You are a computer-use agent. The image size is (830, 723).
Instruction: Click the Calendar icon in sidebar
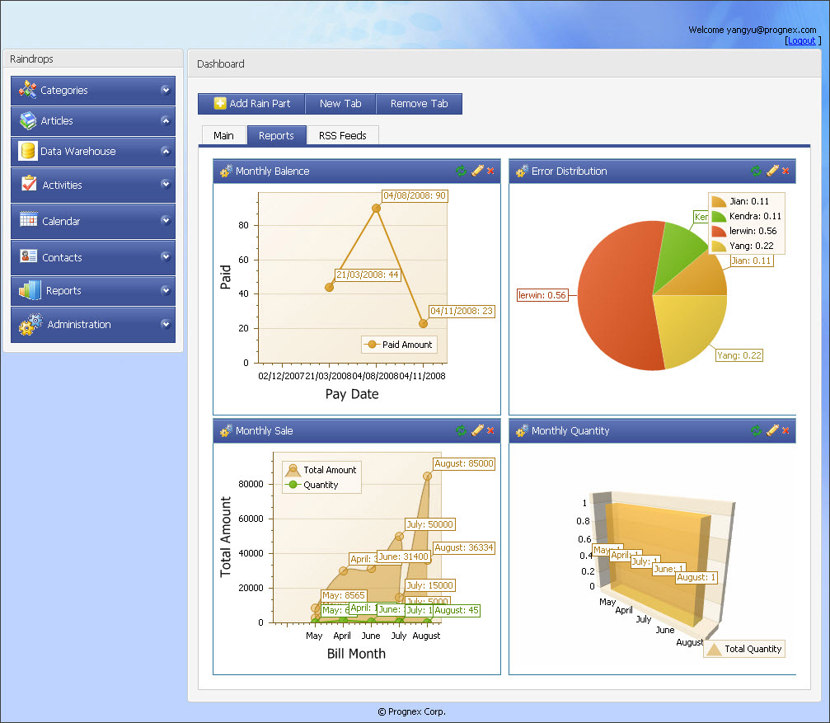pyautogui.click(x=29, y=220)
